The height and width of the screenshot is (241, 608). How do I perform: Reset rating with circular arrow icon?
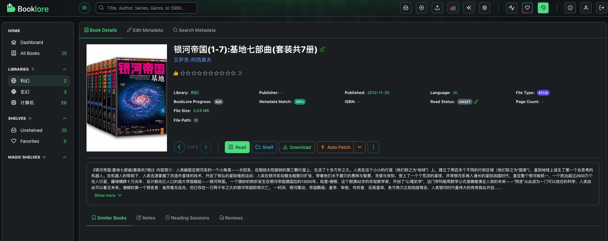point(240,73)
